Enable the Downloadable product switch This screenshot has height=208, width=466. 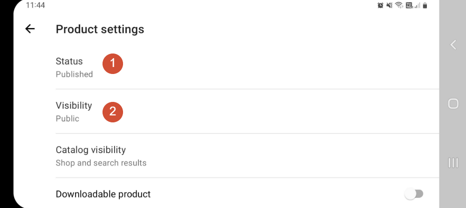pyautogui.click(x=414, y=194)
